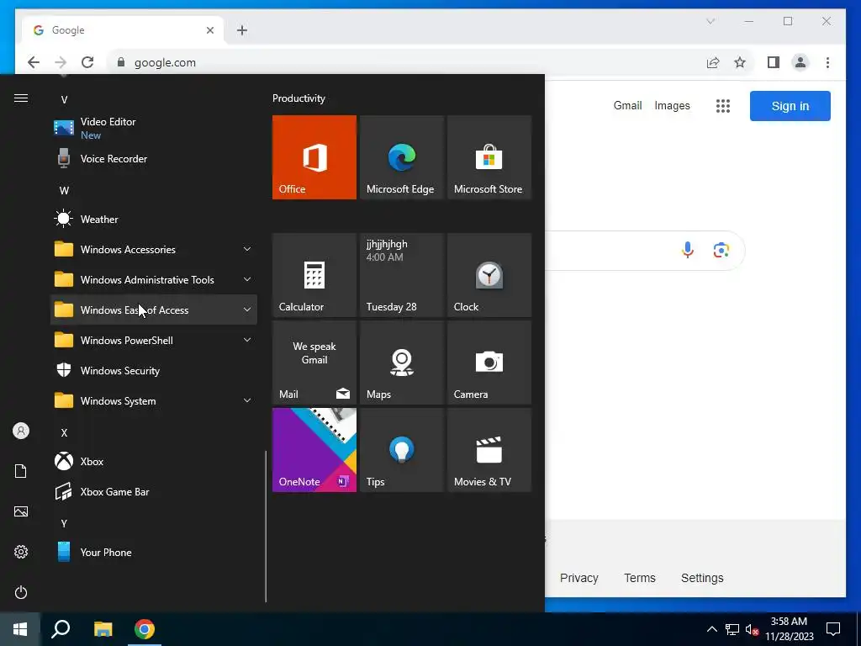Open Weather from the app list
The height and width of the screenshot is (646, 861).
click(154, 220)
